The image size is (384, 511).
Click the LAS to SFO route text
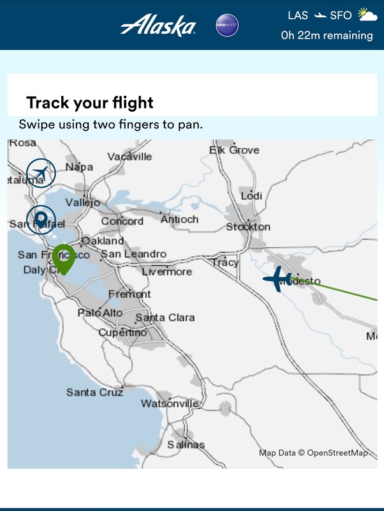point(320,15)
